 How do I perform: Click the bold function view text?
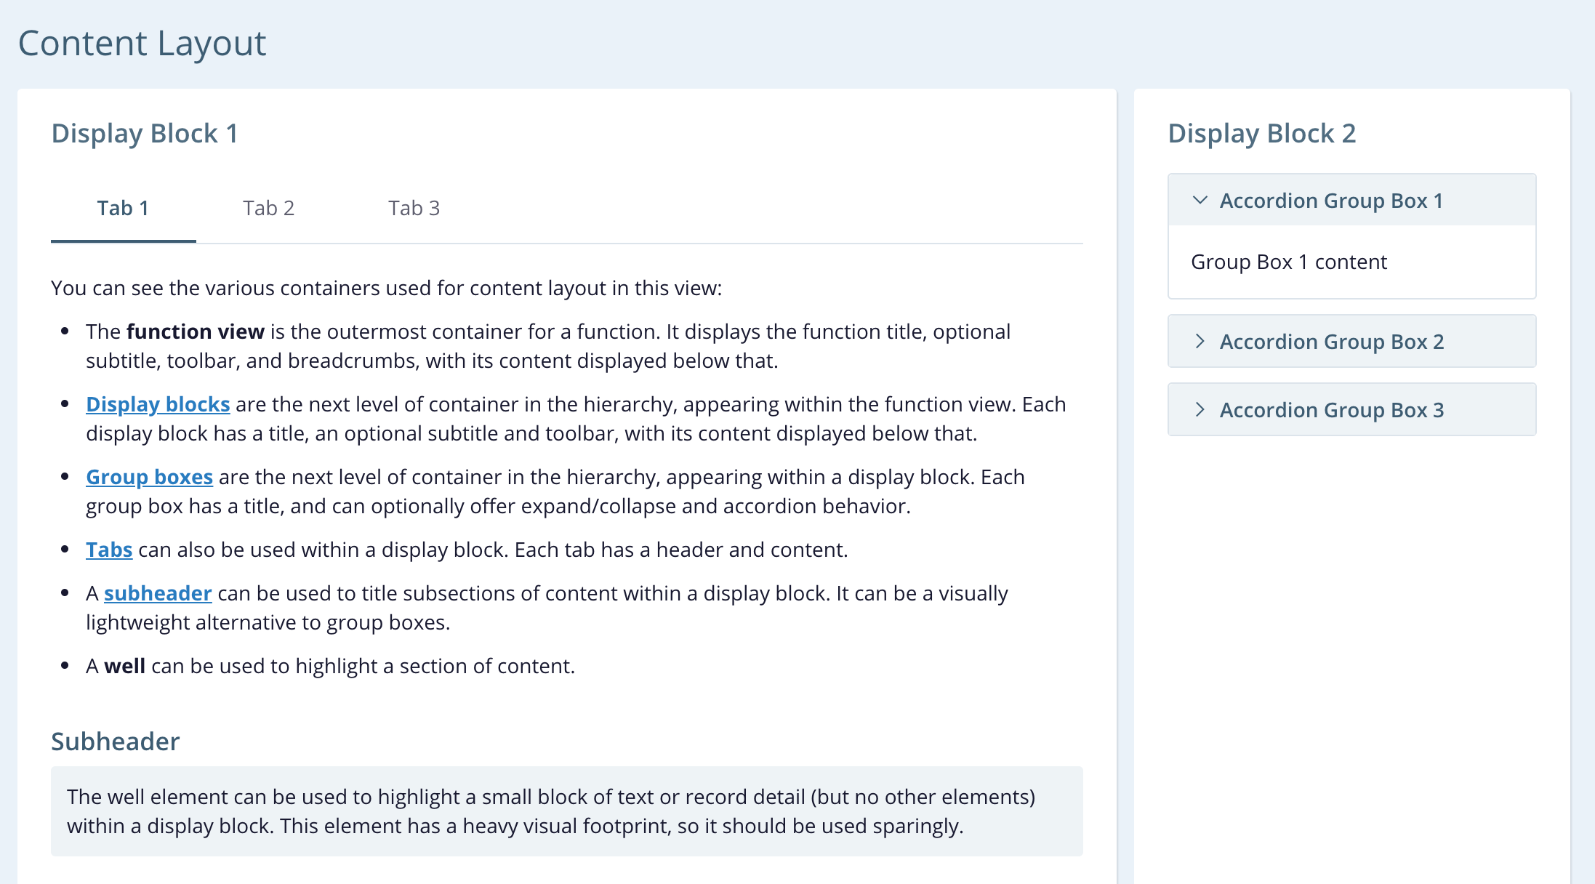click(x=195, y=331)
